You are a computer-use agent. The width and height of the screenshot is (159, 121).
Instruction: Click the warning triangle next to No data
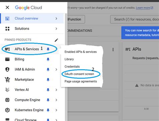pyautogui.click(x=137, y=85)
